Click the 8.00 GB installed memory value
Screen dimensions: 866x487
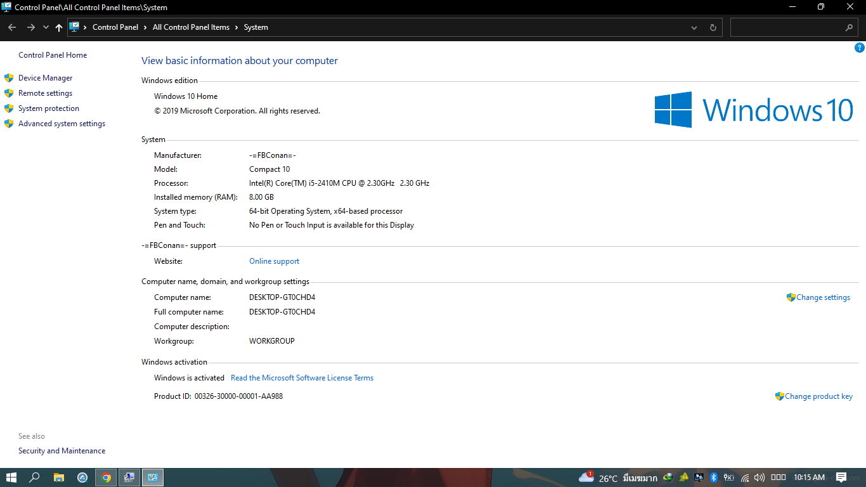[x=261, y=197]
